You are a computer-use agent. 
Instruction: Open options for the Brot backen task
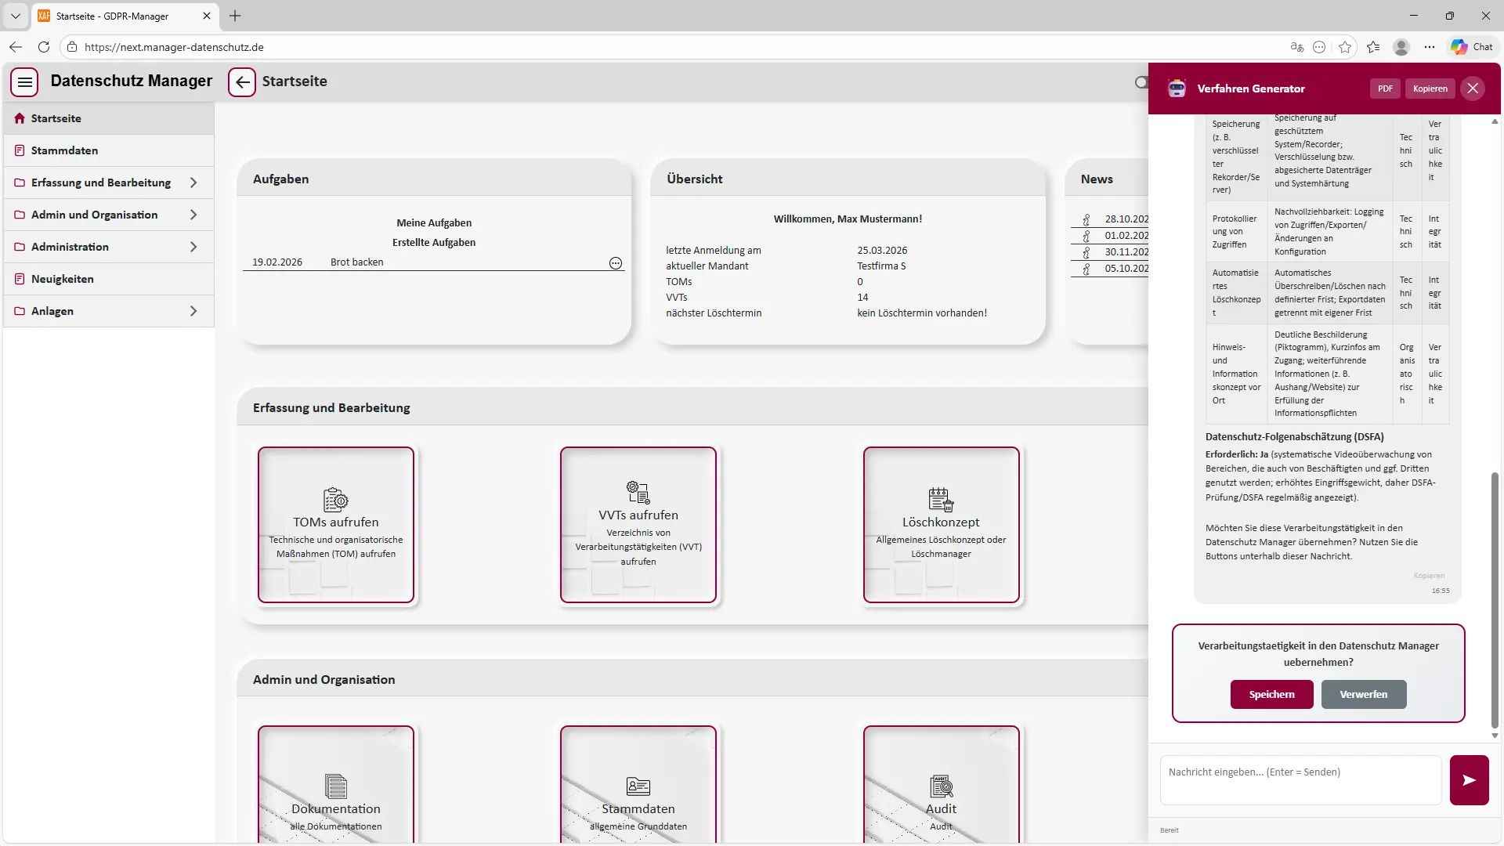[x=616, y=263]
